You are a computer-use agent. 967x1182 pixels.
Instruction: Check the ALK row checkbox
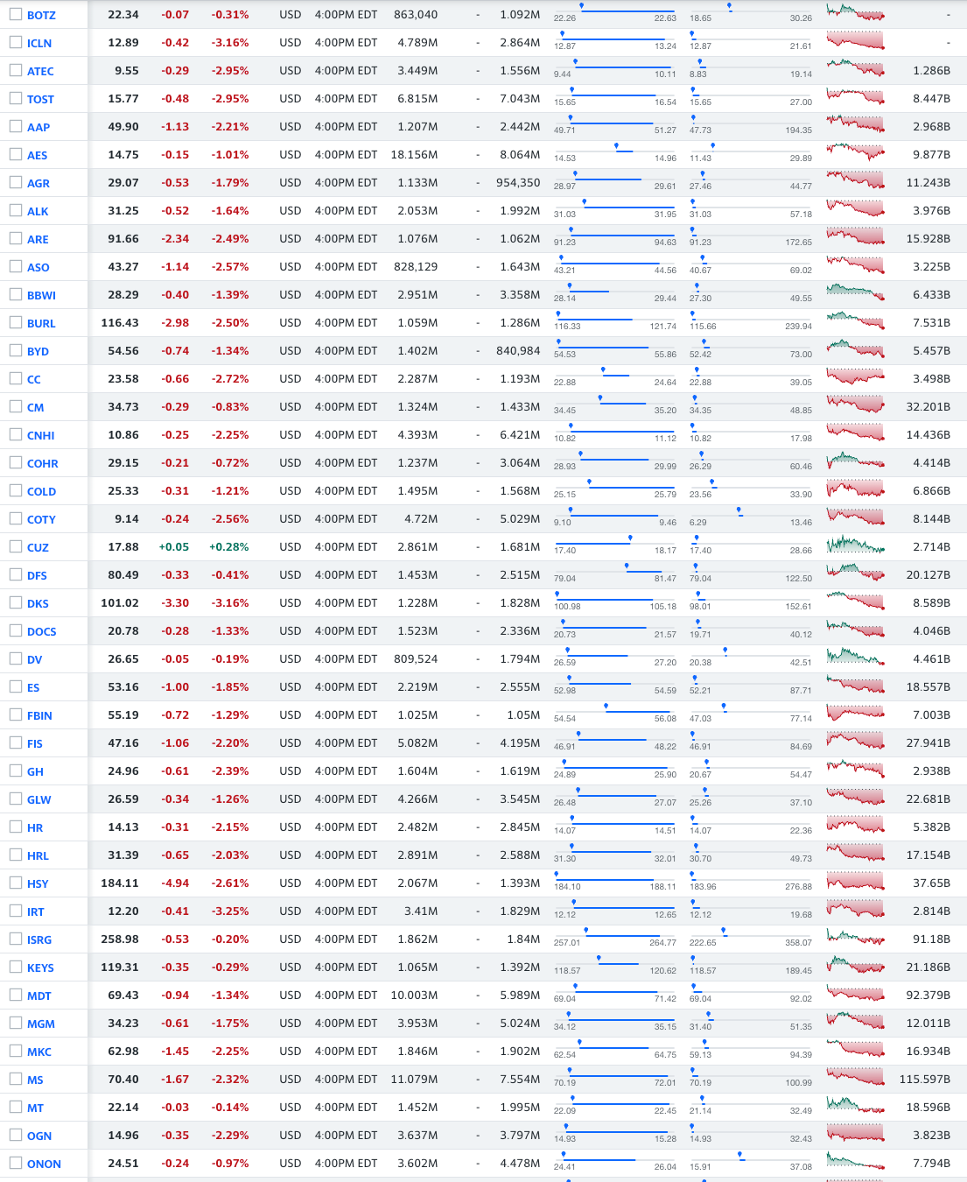coord(16,211)
